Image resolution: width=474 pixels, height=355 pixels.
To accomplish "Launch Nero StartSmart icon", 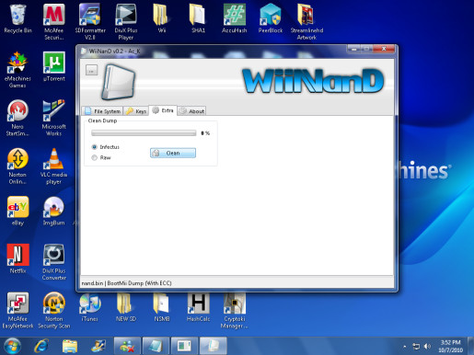I will (17, 118).
